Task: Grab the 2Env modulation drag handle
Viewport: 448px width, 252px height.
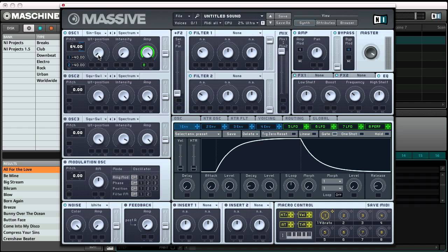Action: [224, 127]
